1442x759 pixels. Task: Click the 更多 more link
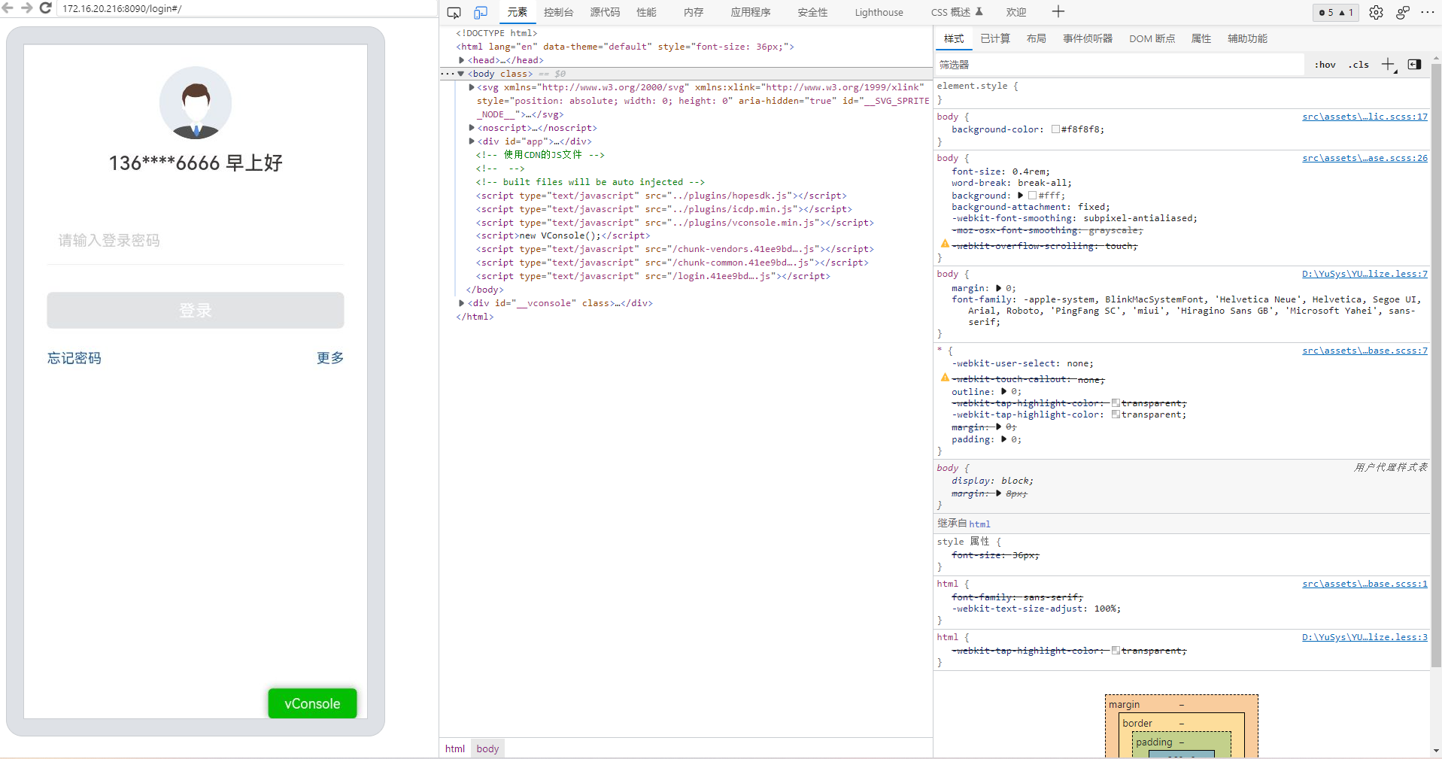[x=330, y=358]
